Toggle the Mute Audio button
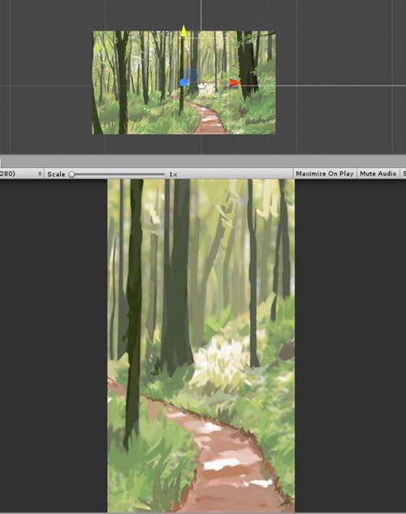 [x=378, y=174]
